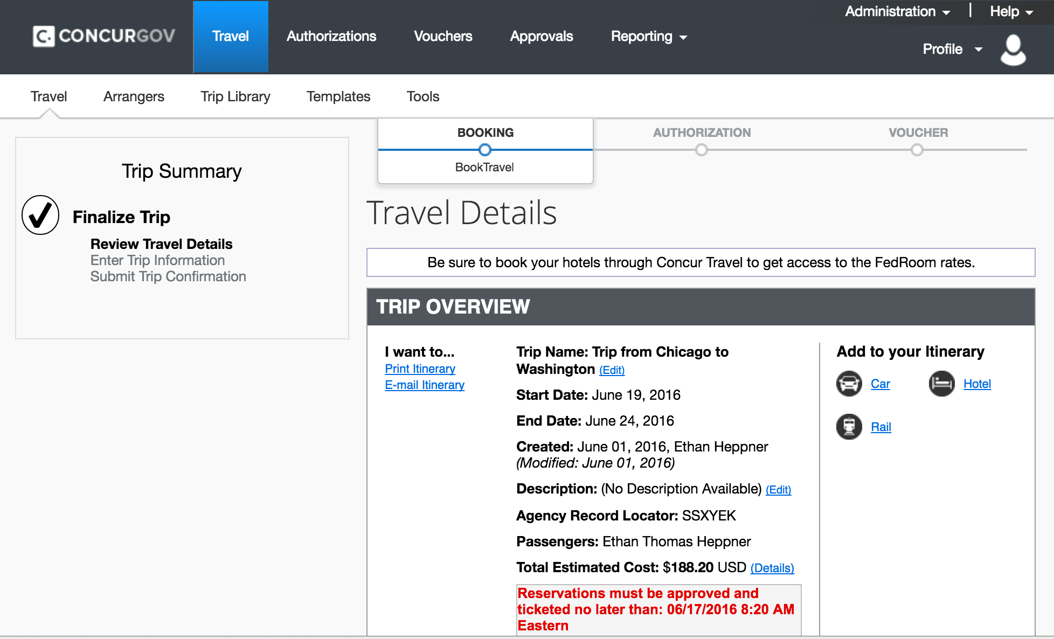Click the Print Itinerary link

[x=420, y=369]
